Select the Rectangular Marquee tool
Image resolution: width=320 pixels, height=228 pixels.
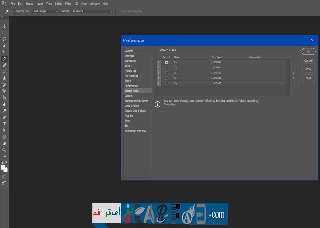5,32
